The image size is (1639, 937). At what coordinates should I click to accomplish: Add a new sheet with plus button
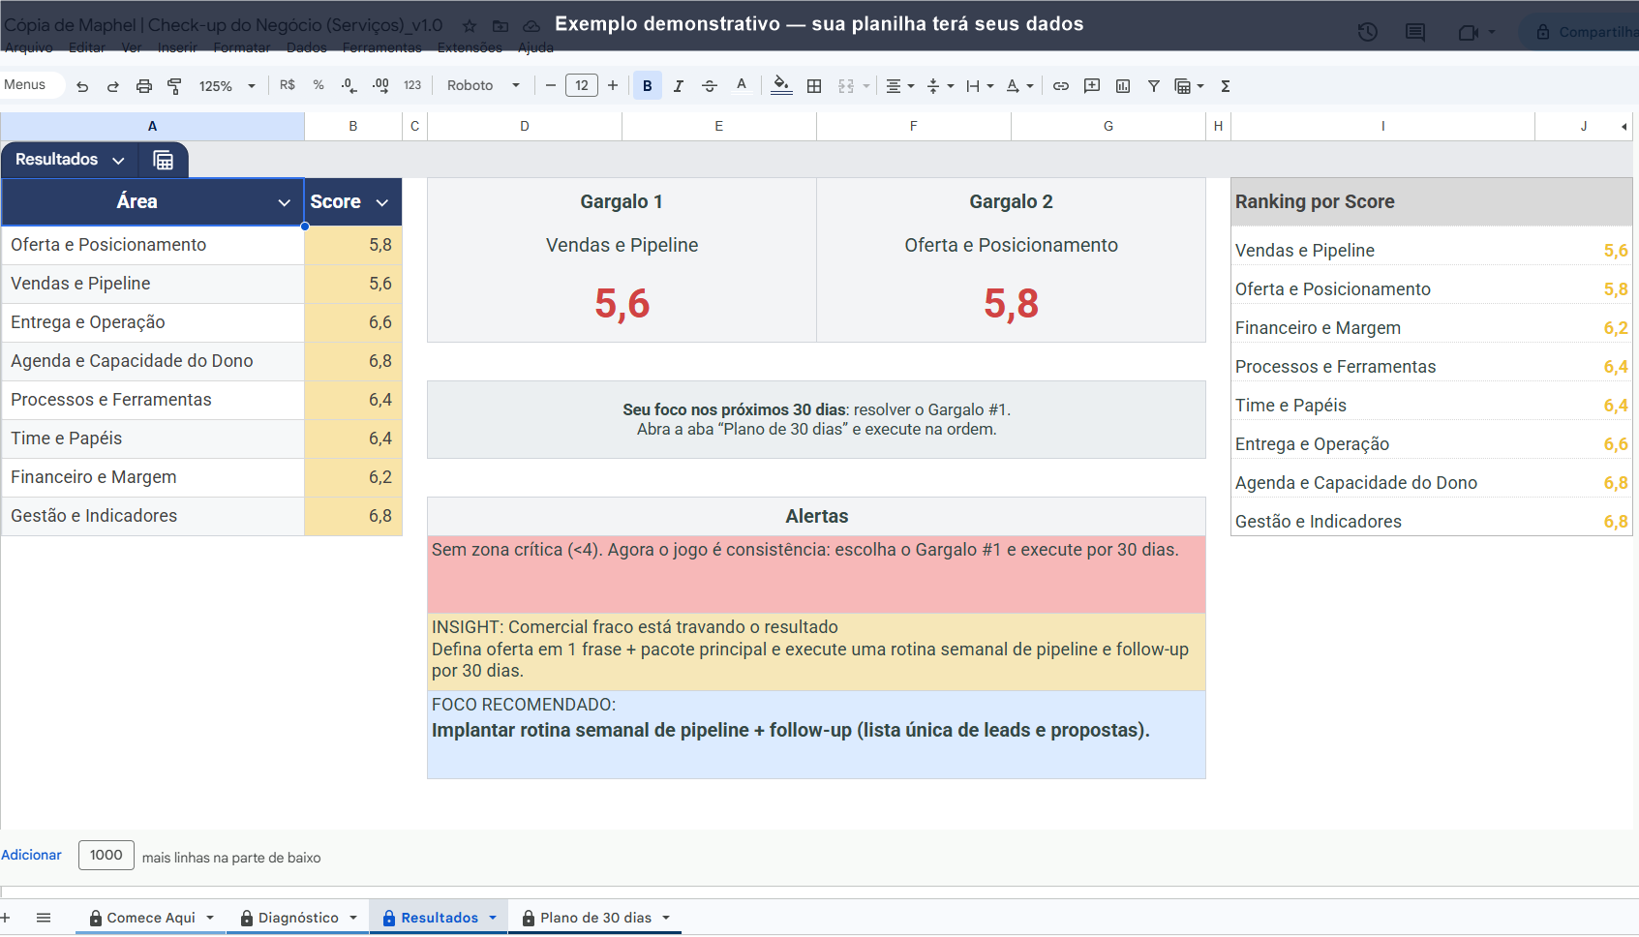6,917
